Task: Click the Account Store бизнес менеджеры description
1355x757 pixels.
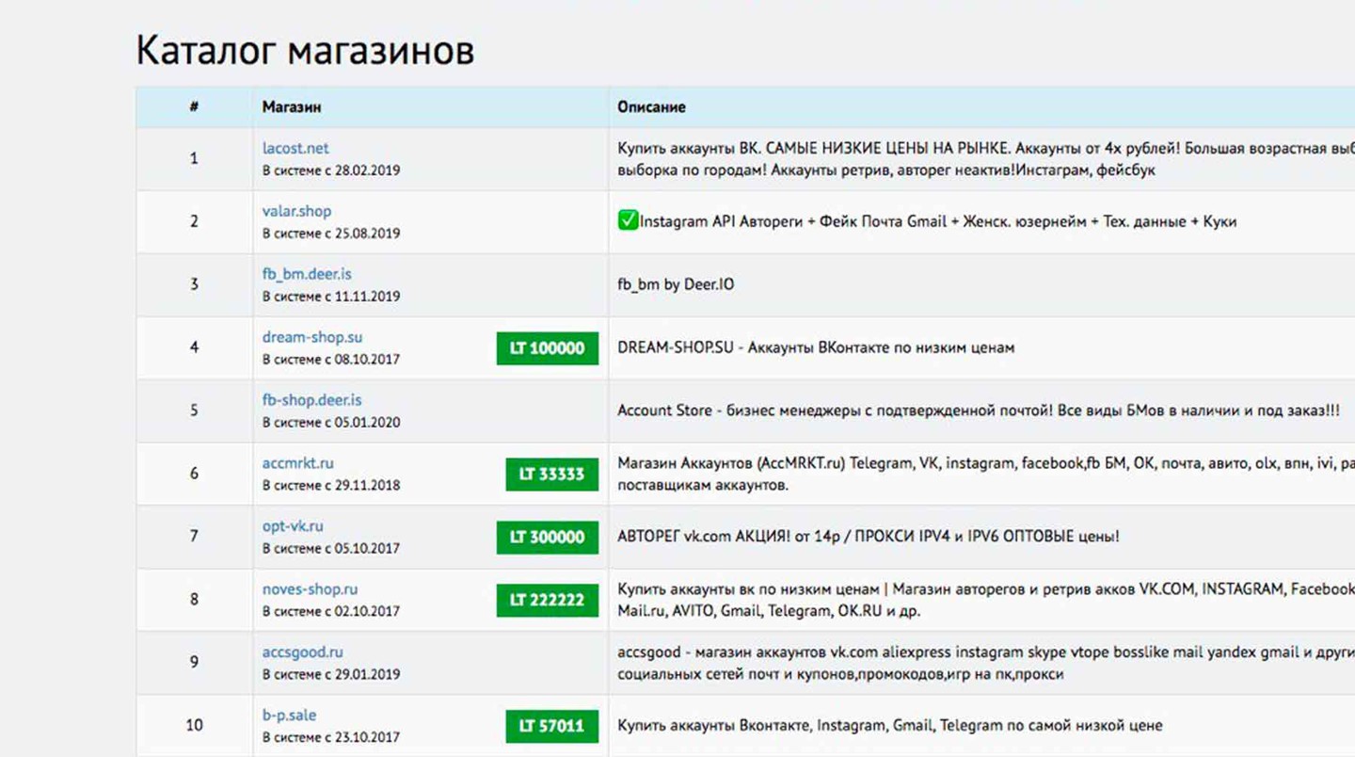Action: tap(979, 411)
